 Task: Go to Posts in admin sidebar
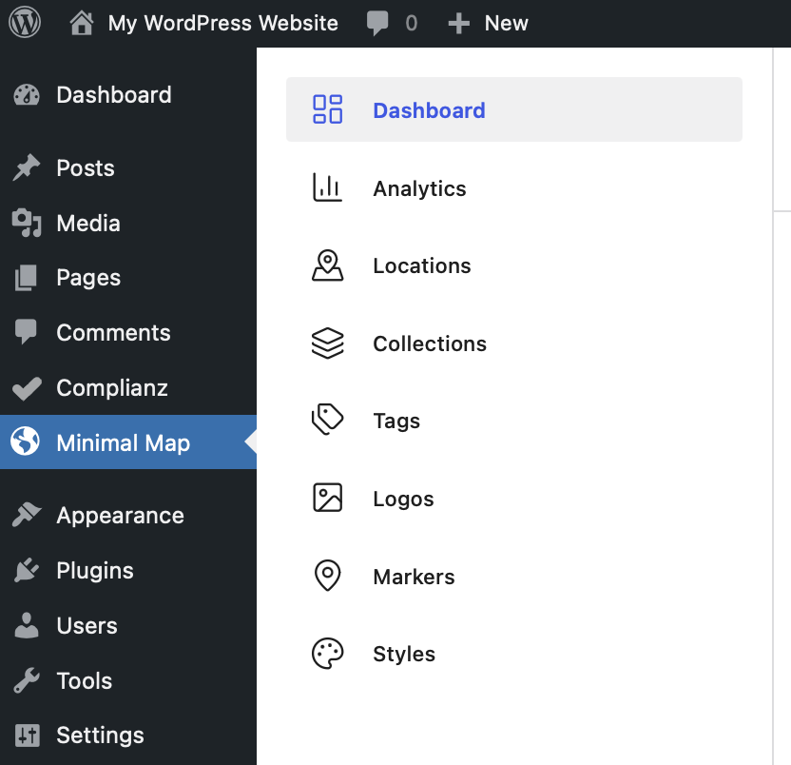click(85, 168)
